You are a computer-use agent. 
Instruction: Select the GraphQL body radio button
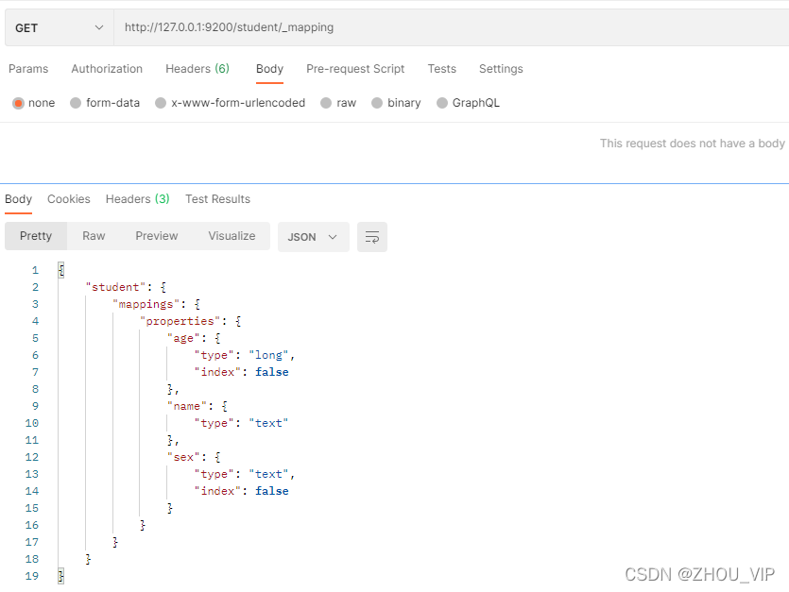pos(442,103)
